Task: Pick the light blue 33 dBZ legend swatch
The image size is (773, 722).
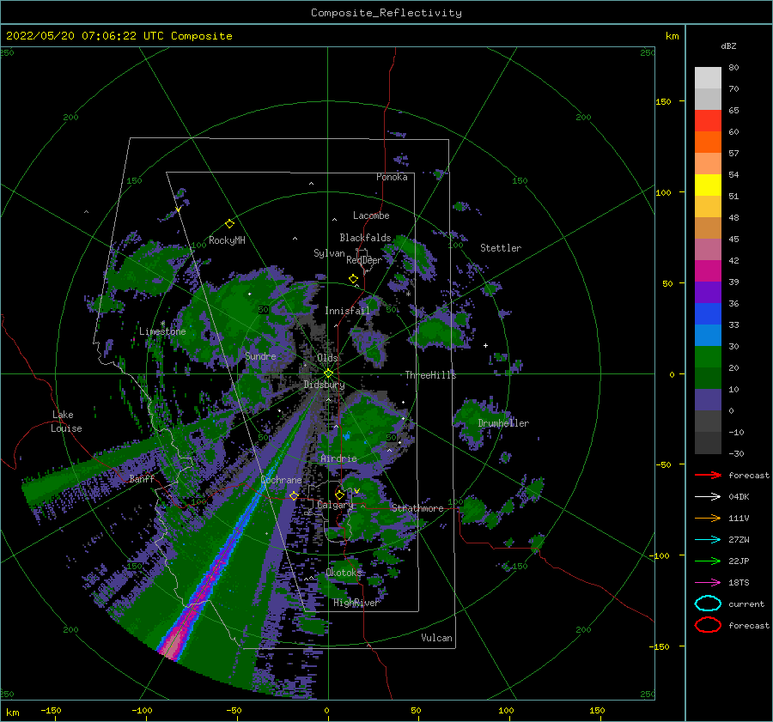Action: [708, 335]
